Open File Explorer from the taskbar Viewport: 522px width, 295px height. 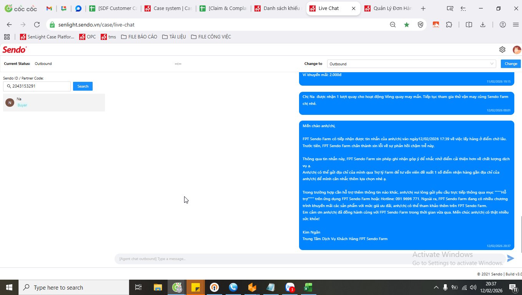point(158,287)
